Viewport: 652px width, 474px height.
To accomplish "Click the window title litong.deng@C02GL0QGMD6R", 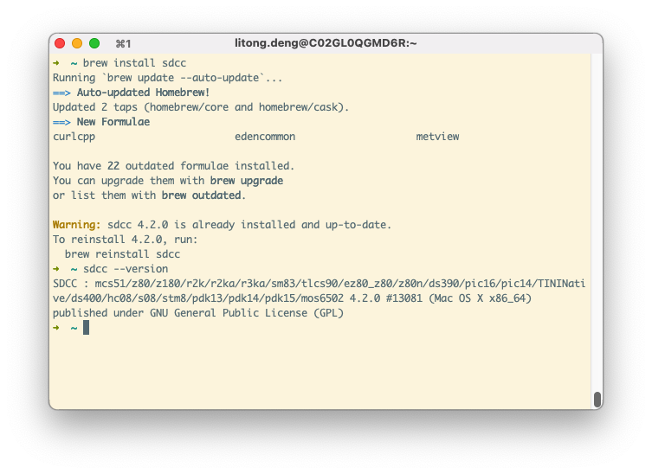I will [326, 43].
